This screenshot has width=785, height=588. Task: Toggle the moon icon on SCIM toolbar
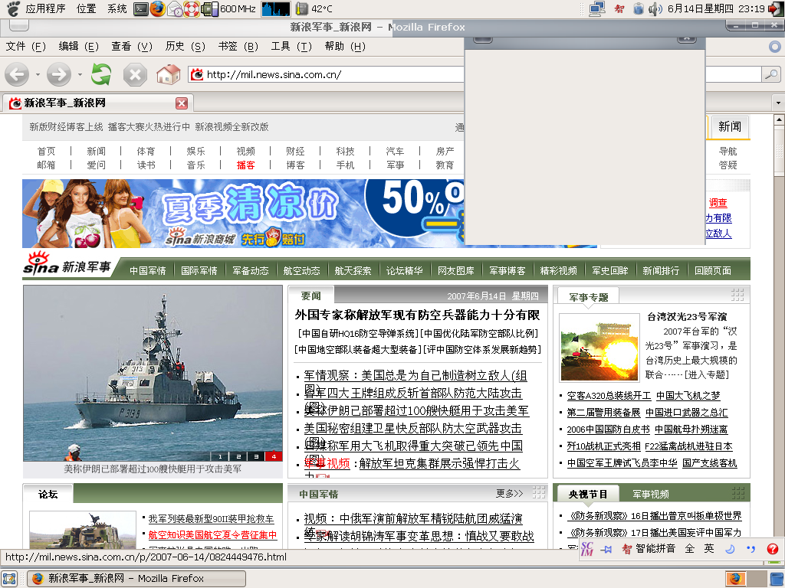730,549
